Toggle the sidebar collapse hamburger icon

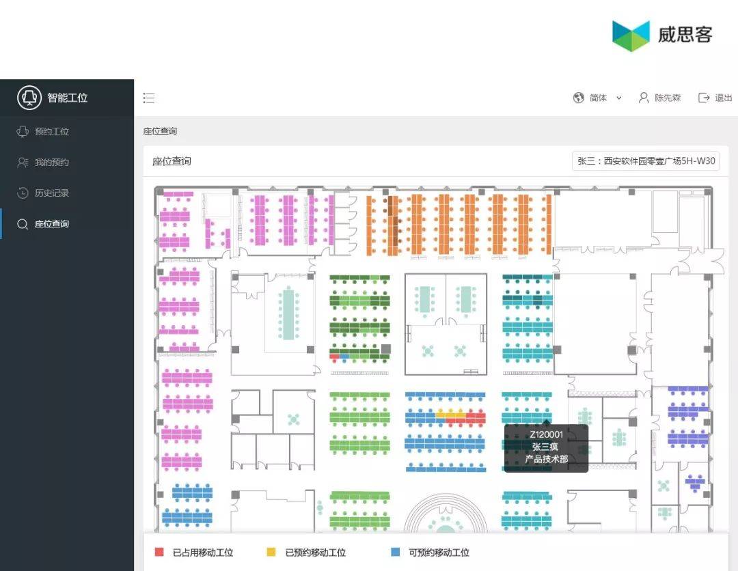coord(149,98)
